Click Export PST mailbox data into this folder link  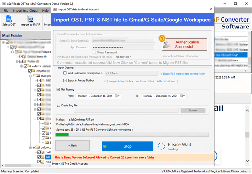(x=182, y=74)
